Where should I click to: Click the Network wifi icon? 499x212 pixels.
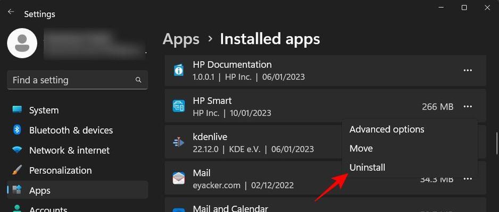(17, 149)
